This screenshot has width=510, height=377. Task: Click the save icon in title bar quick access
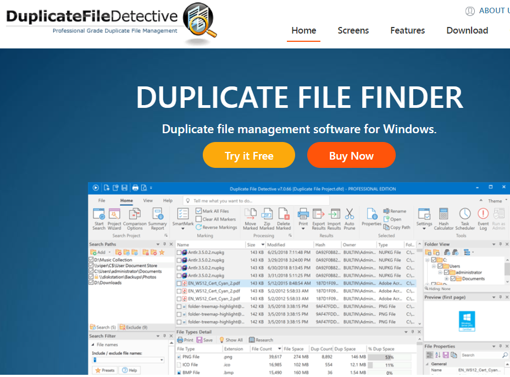(124, 188)
